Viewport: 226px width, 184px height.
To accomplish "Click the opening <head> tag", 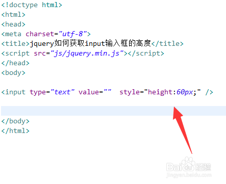I will click(x=13, y=24).
